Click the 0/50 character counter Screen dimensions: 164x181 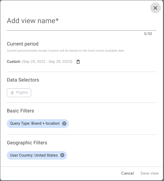148,34
